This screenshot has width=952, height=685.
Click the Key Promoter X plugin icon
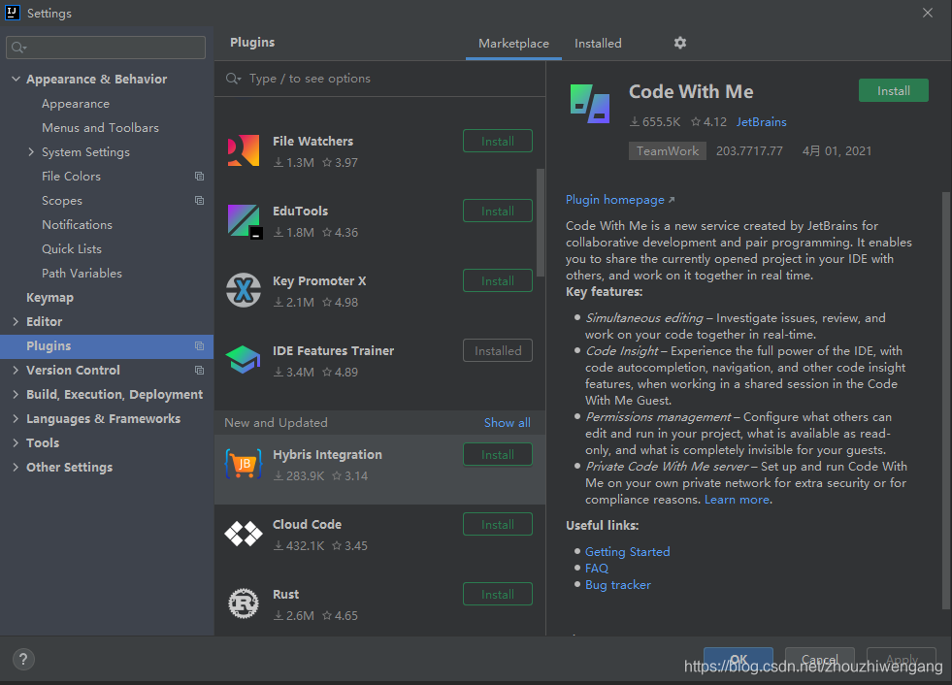point(244,290)
